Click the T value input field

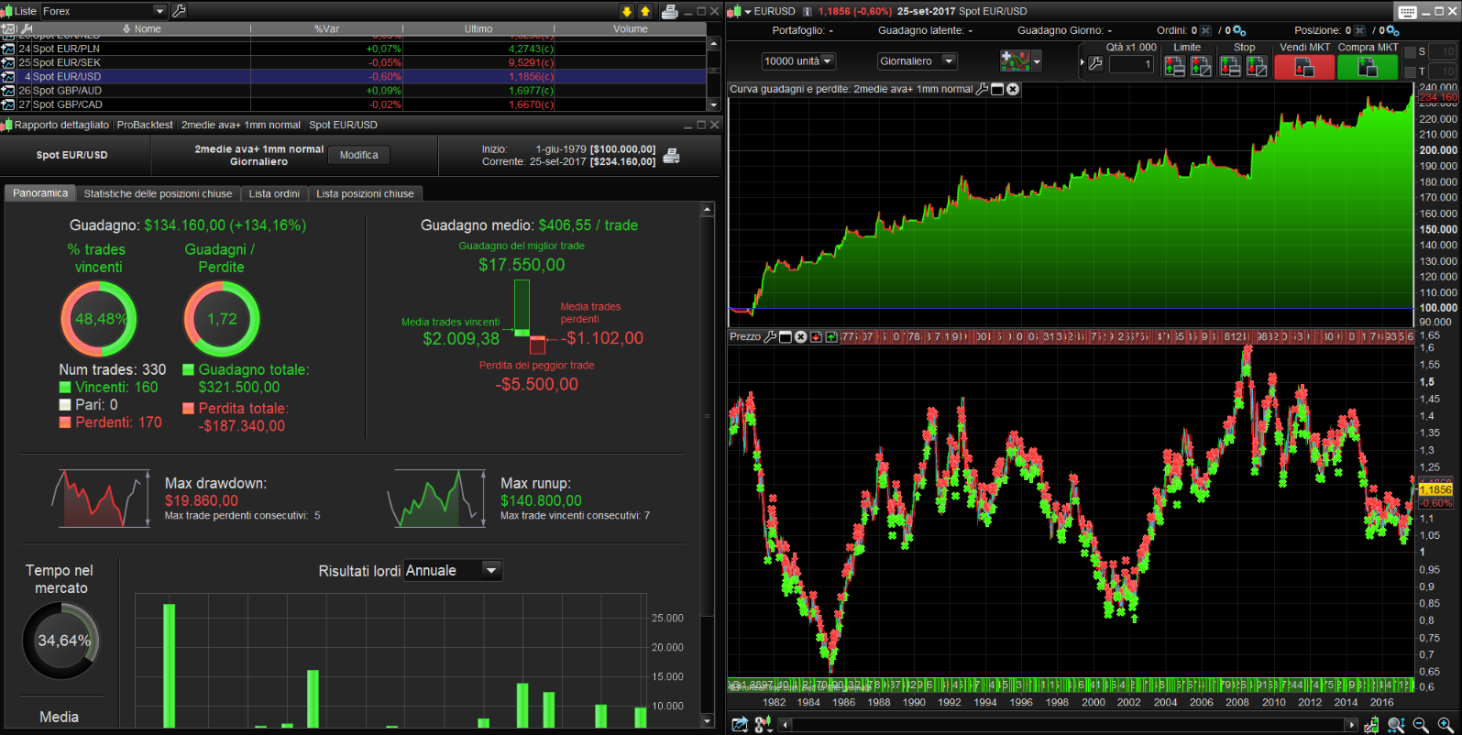tap(1442, 71)
